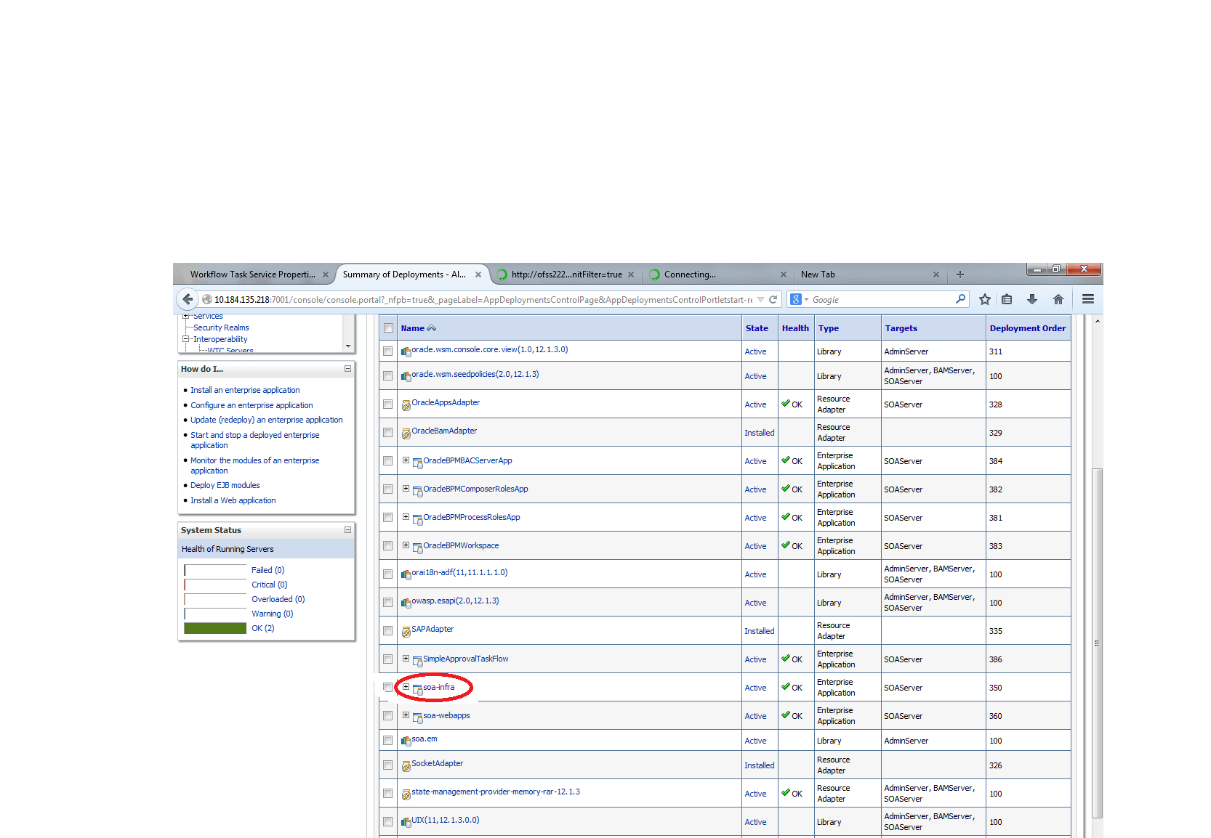Click the OracleBamAdapter resource adapter icon

click(406, 434)
